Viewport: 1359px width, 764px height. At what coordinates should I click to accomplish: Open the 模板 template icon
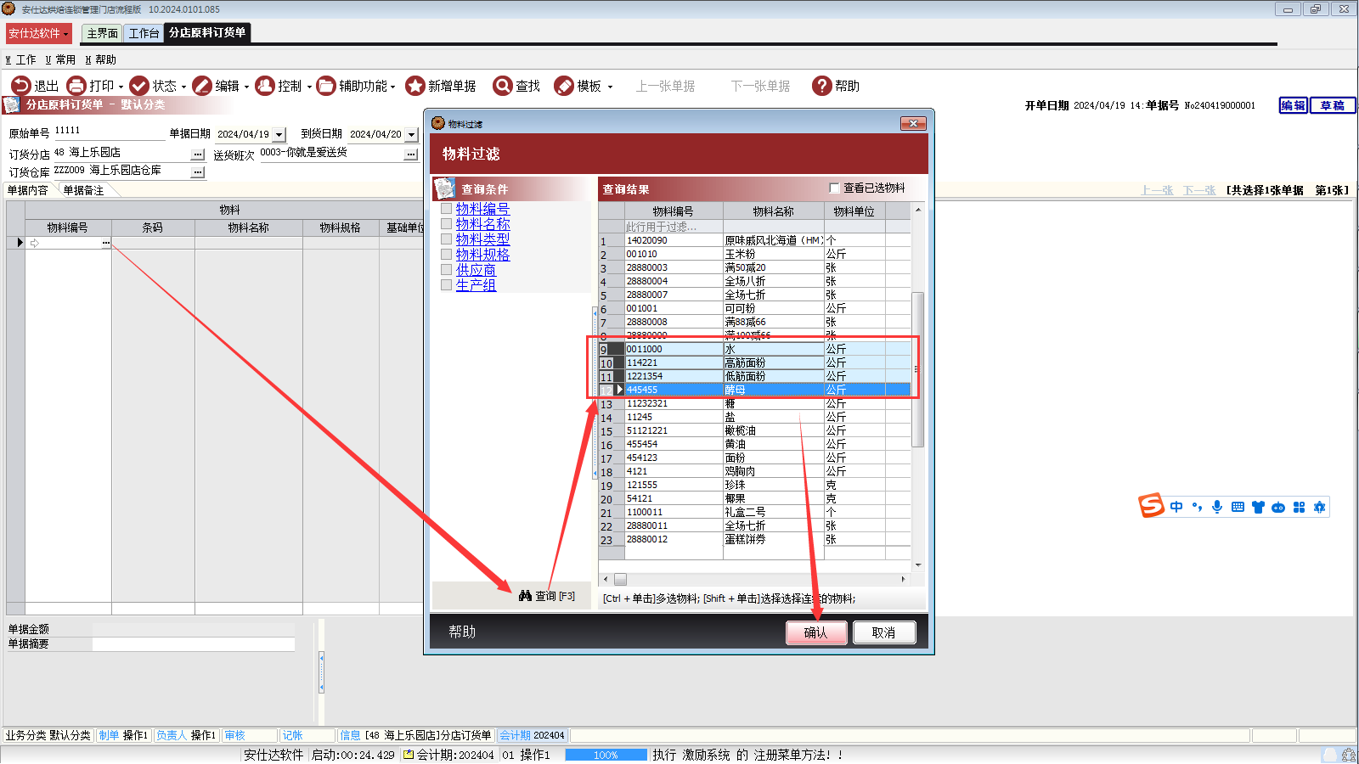pos(564,86)
